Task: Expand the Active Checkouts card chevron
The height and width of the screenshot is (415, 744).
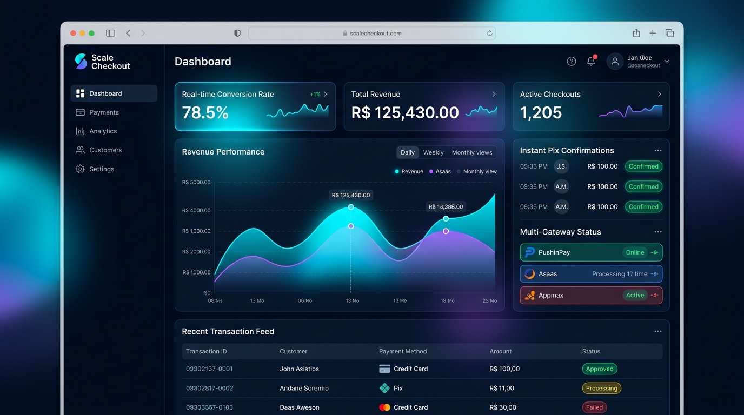Action: [x=659, y=94]
